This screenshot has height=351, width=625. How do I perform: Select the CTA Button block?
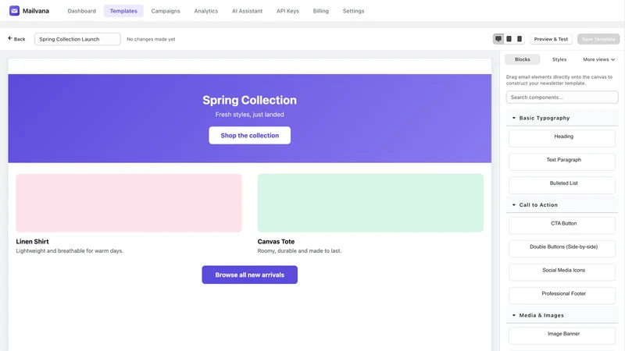(x=562, y=225)
